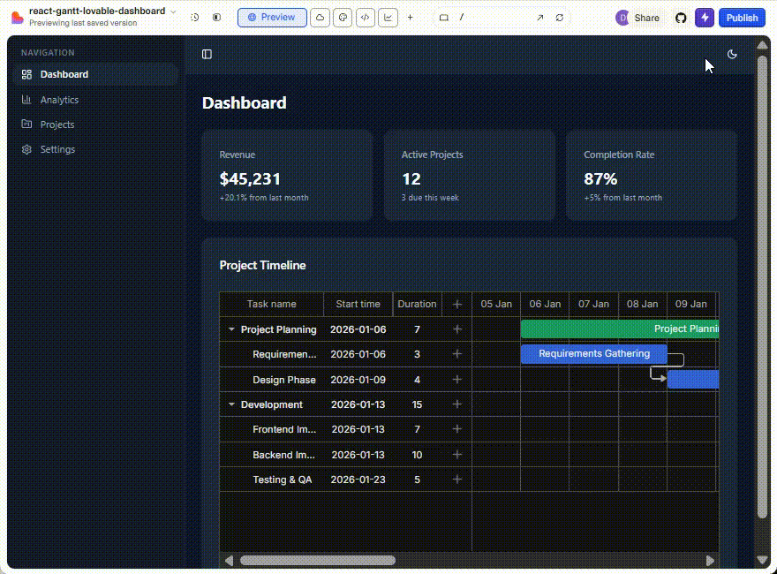
Task: Open the analytics chart icon in toolbar
Action: [388, 18]
